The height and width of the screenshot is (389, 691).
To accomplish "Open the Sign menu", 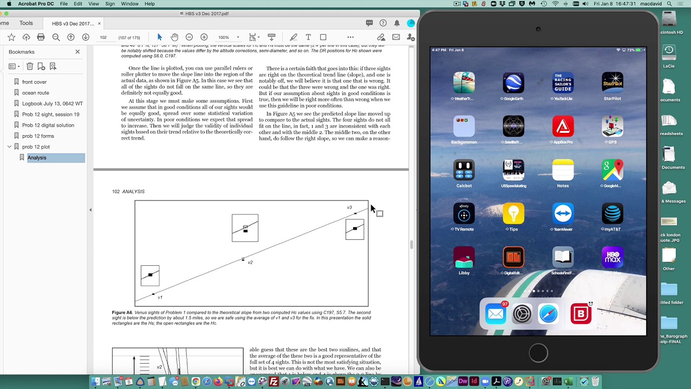I will pyautogui.click(x=110, y=4).
